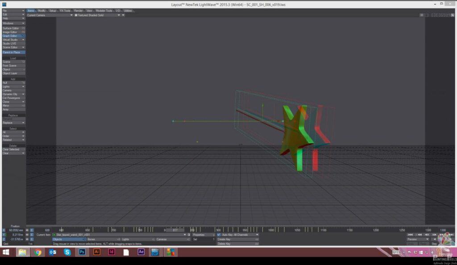The height and width of the screenshot is (265, 457).
Task: Click the Windows Start button
Action: [6, 252]
